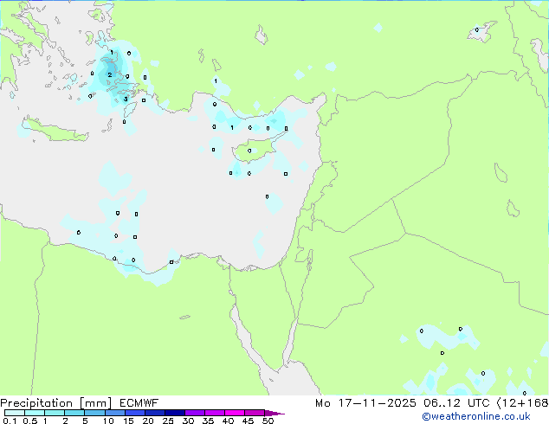The height and width of the screenshot is (424, 549).
Task: Click the island of Crete on map
Action: click(x=55, y=130)
